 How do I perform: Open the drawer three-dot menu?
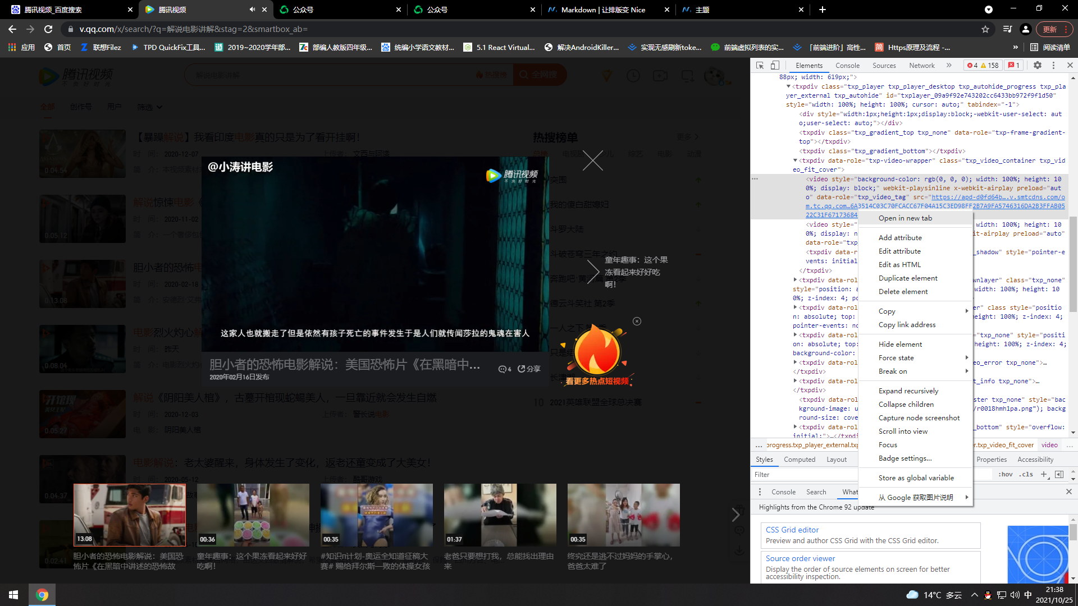coord(760,492)
